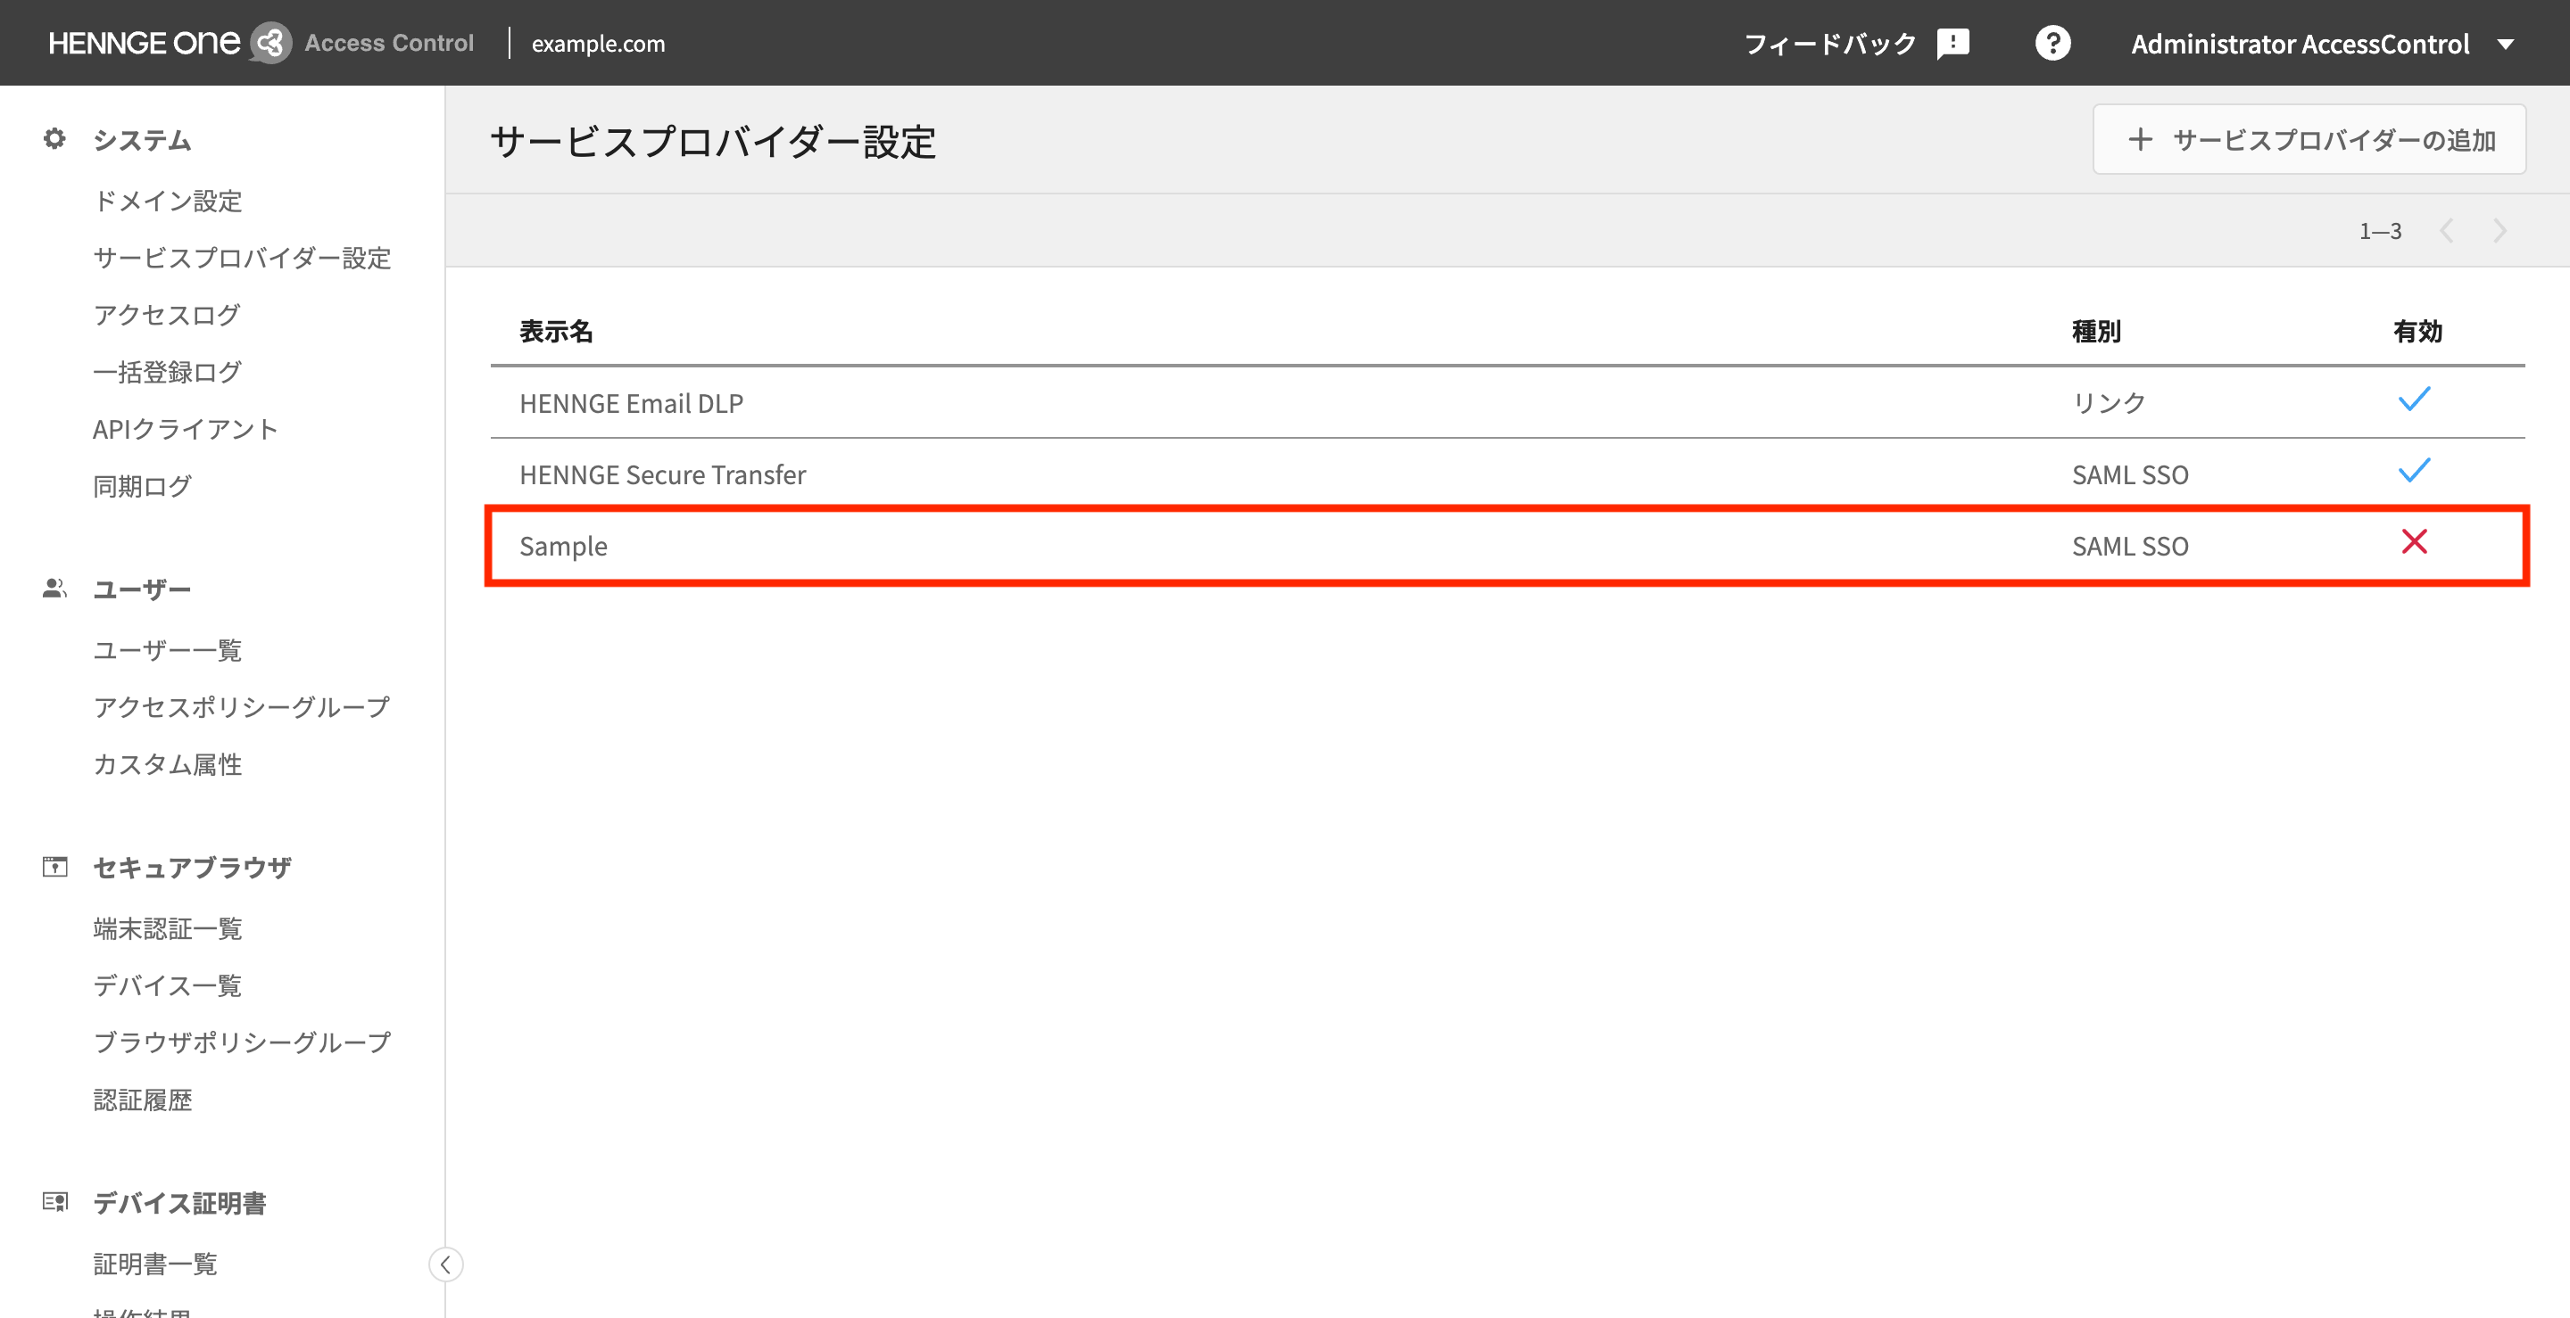This screenshot has width=2570, height=1318.
Task: Click the Users people icon in sidebar
Action: click(x=54, y=589)
